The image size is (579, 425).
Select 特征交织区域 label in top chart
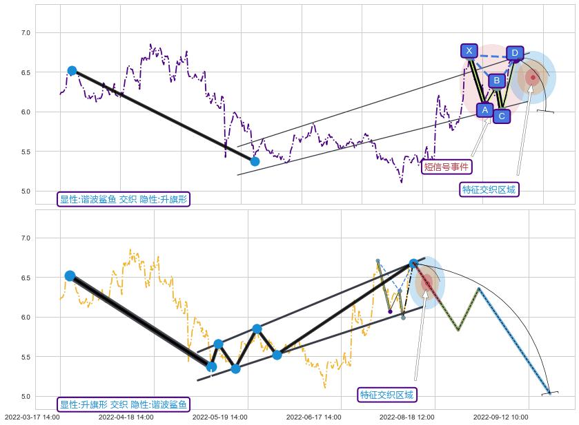coord(489,189)
